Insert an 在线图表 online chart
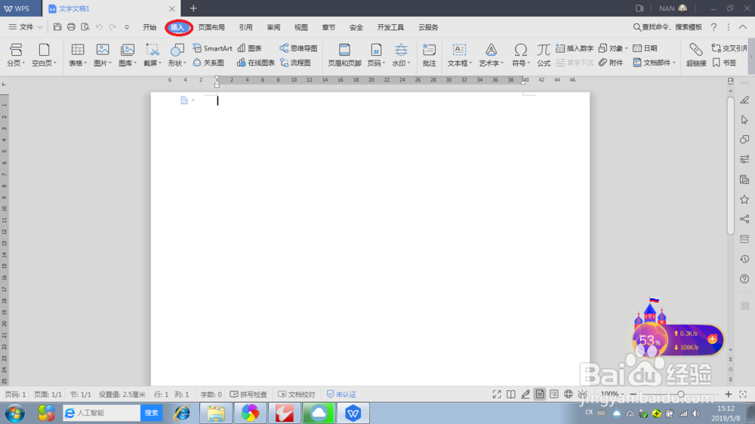The image size is (755, 424). click(x=256, y=63)
